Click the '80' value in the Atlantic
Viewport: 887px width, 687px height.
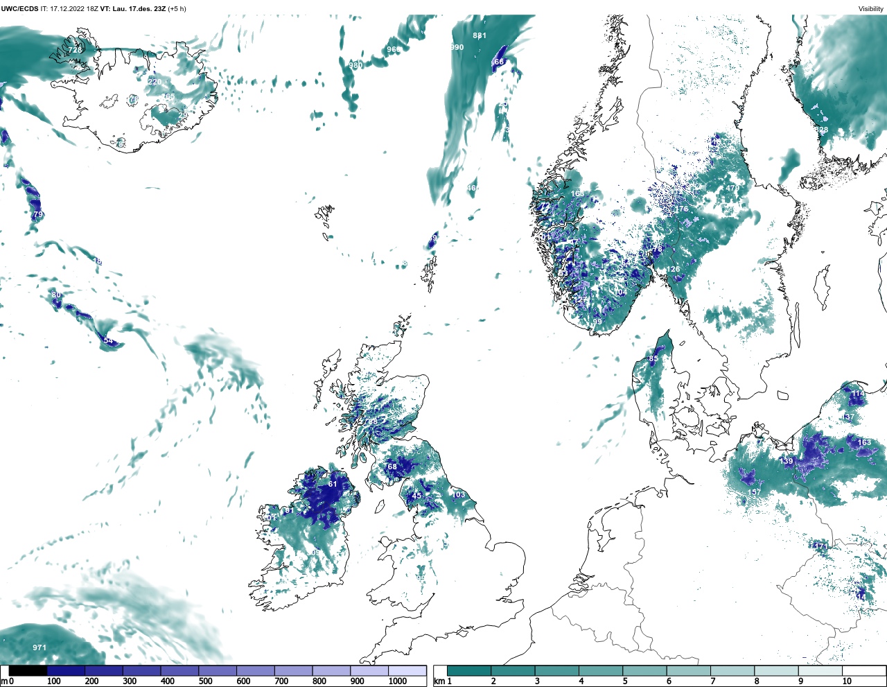56,295
